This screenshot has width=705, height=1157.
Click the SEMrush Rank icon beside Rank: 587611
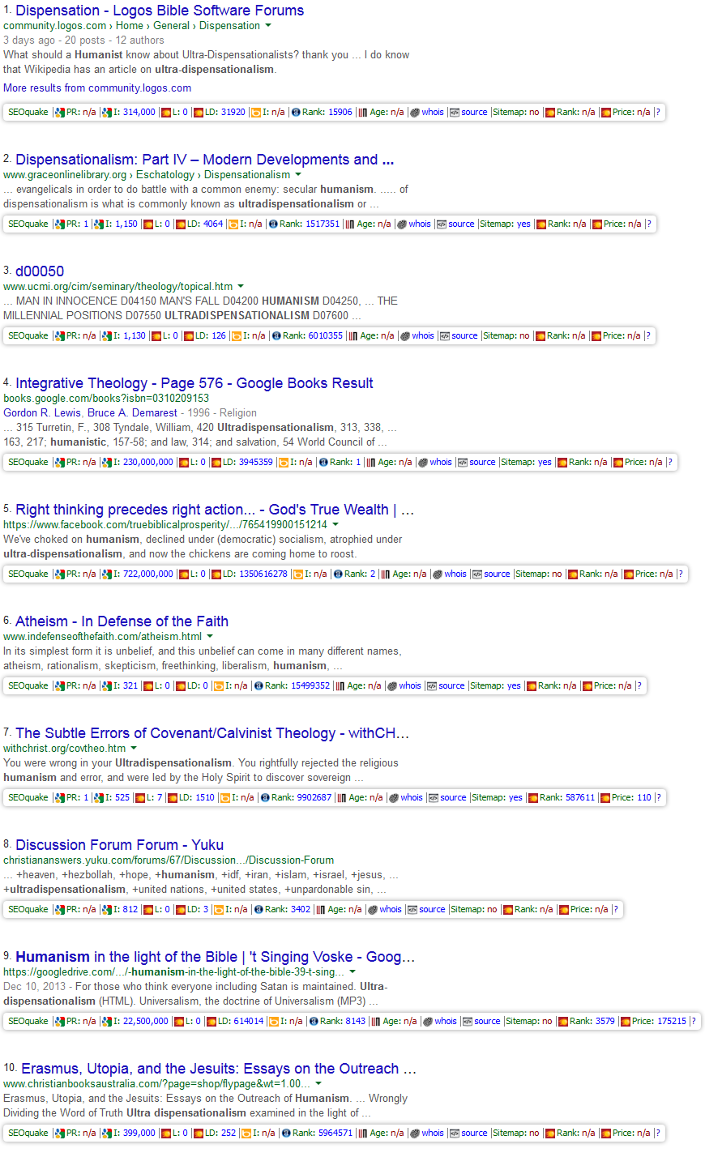coord(532,798)
